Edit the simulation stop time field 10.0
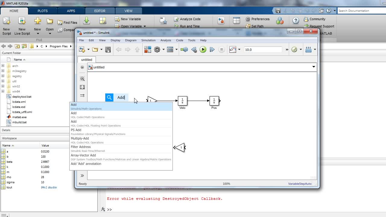Image resolution: width=386 pixels, height=217 pixels. pos(263,50)
